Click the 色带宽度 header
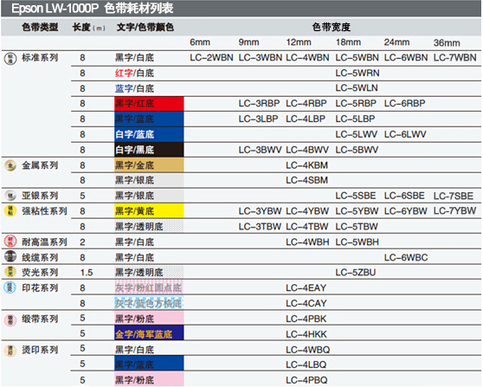 332,27
